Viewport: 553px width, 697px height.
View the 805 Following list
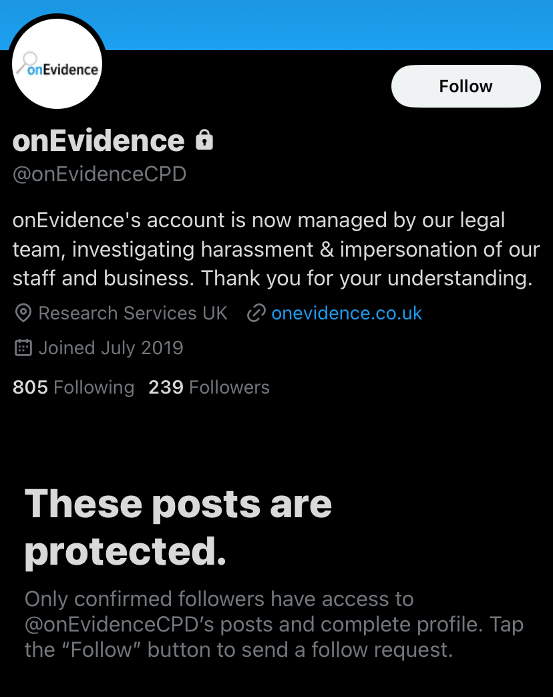(73, 387)
